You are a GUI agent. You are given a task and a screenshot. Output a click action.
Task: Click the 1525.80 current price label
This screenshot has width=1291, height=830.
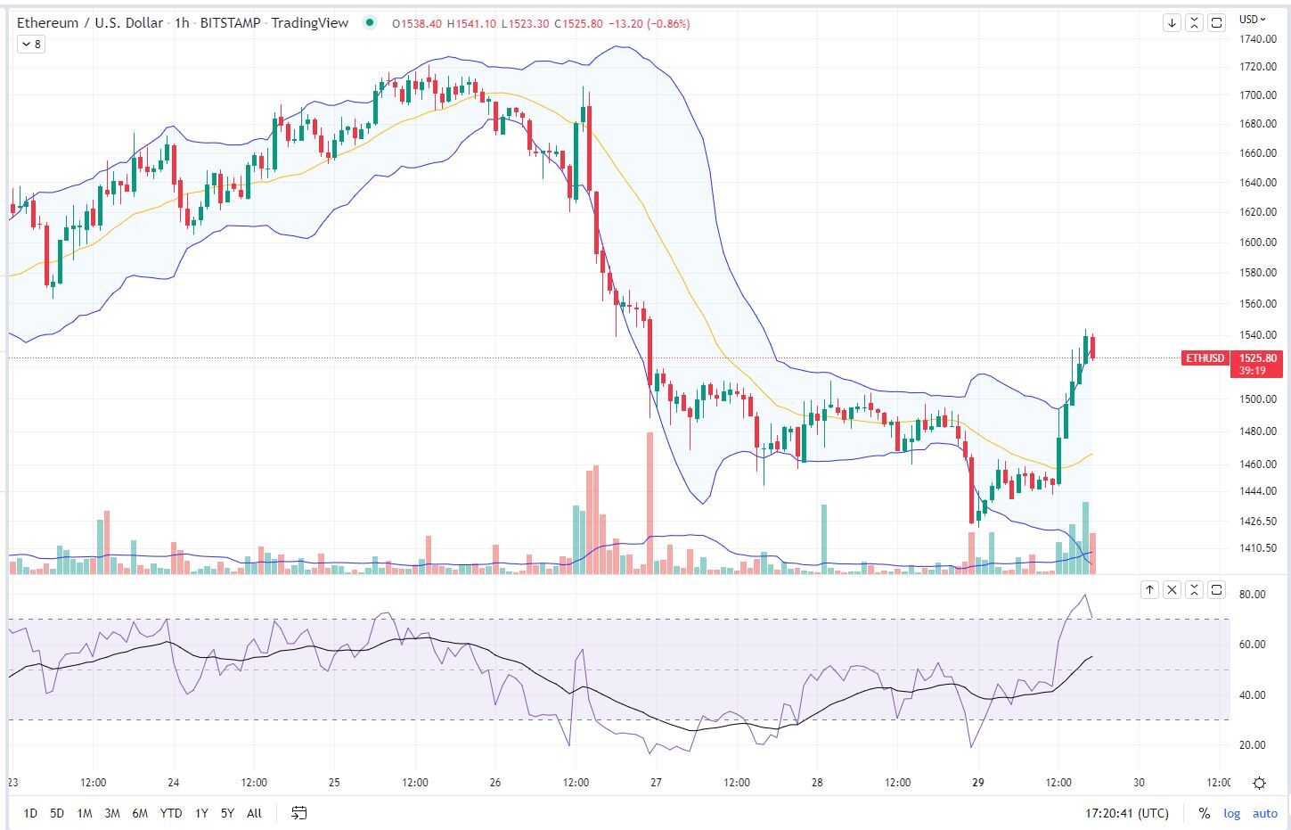point(1258,358)
